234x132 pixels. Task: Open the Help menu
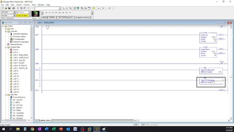point(48,5)
